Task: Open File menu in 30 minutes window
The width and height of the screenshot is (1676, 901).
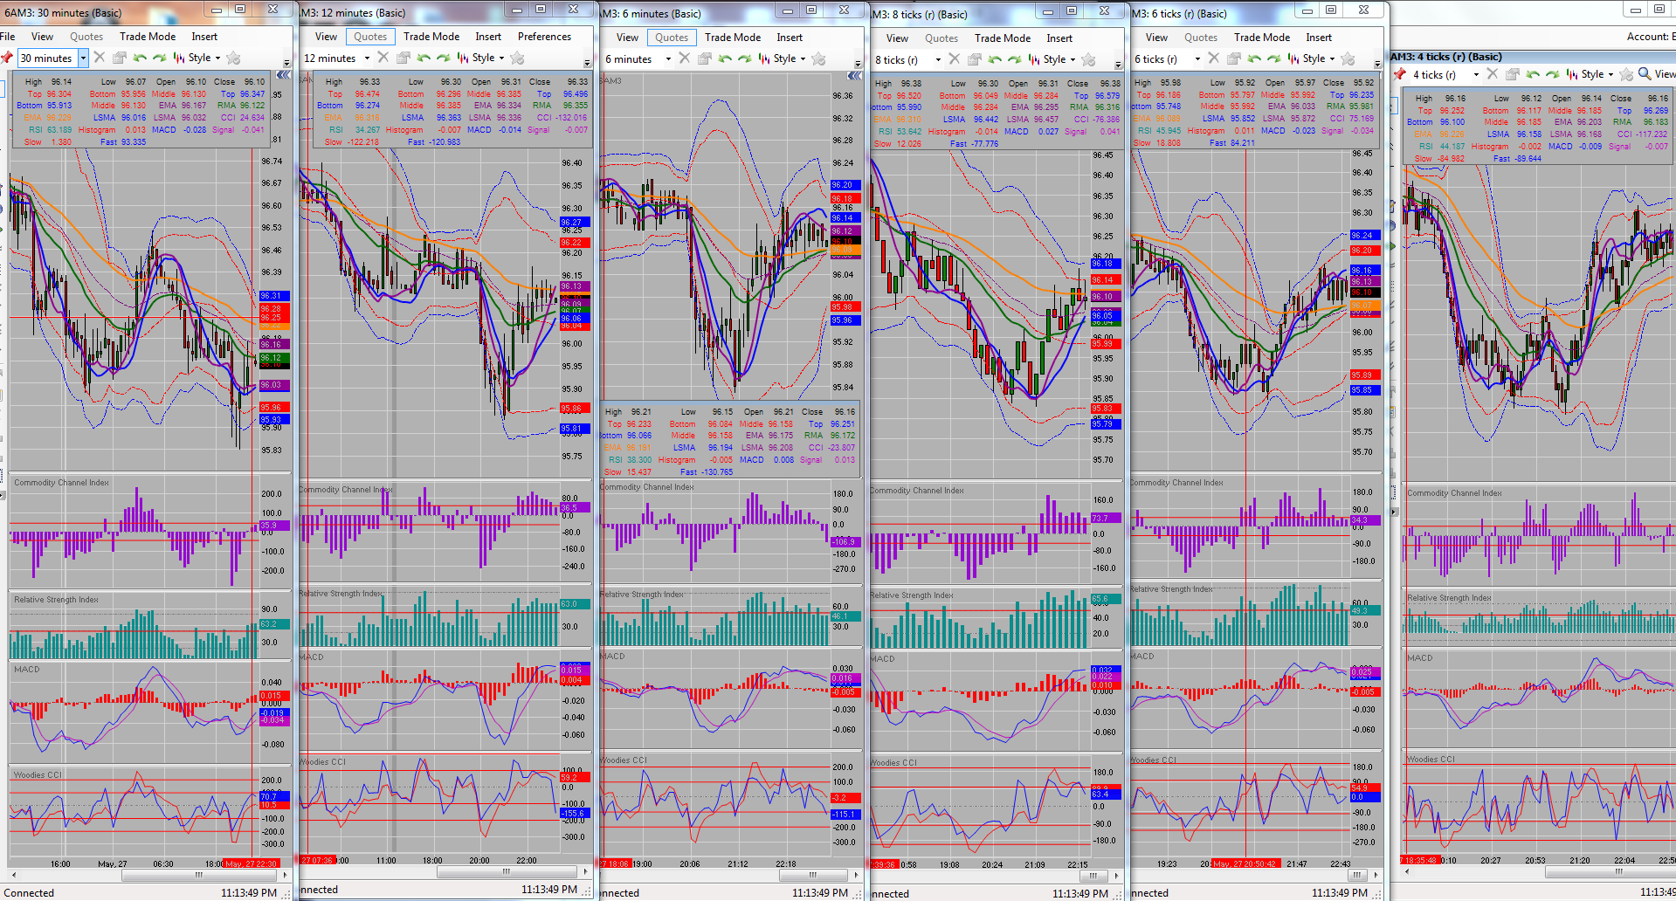Action: coord(8,37)
